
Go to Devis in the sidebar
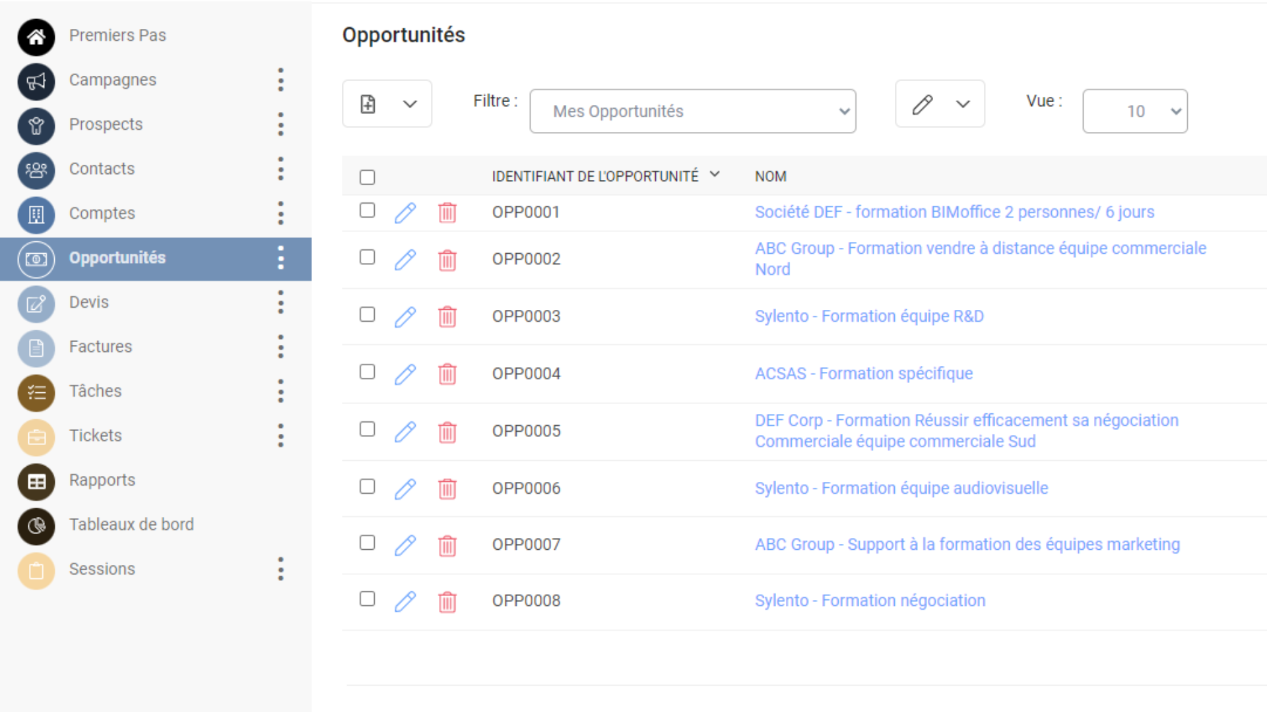pyautogui.click(x=89, y=303)
